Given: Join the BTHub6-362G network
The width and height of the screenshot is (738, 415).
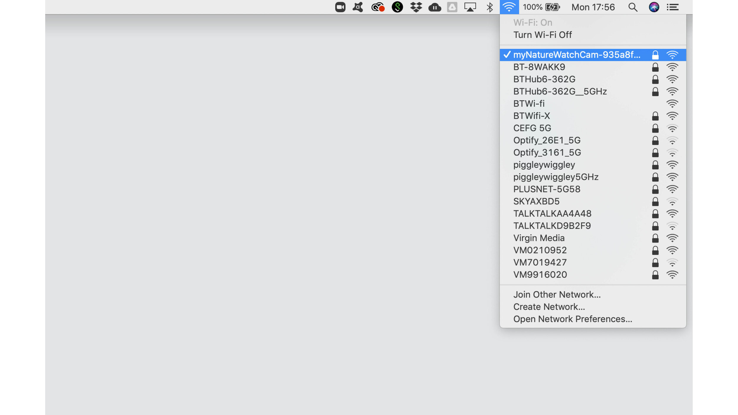Looking at the screenshot, I should [x=593, y=79].
